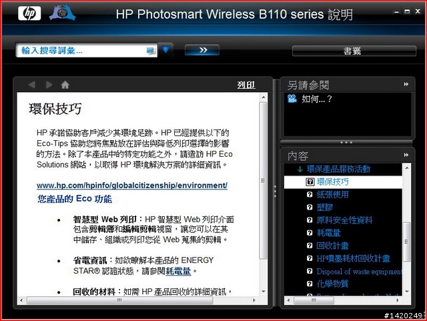Click the article scroll left arrow
The image size is (427, 321).
[x=21, y=300]
